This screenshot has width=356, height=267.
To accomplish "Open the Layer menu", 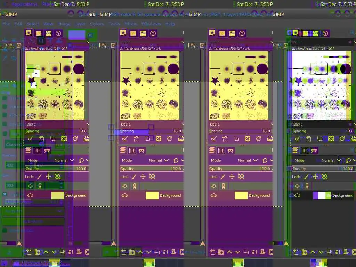I will tap(80, 24).
